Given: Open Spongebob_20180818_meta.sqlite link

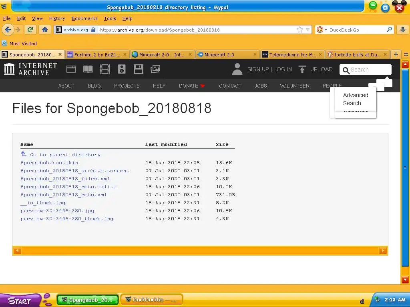Looking at the screenshot, I should click(x=68, y=187).
